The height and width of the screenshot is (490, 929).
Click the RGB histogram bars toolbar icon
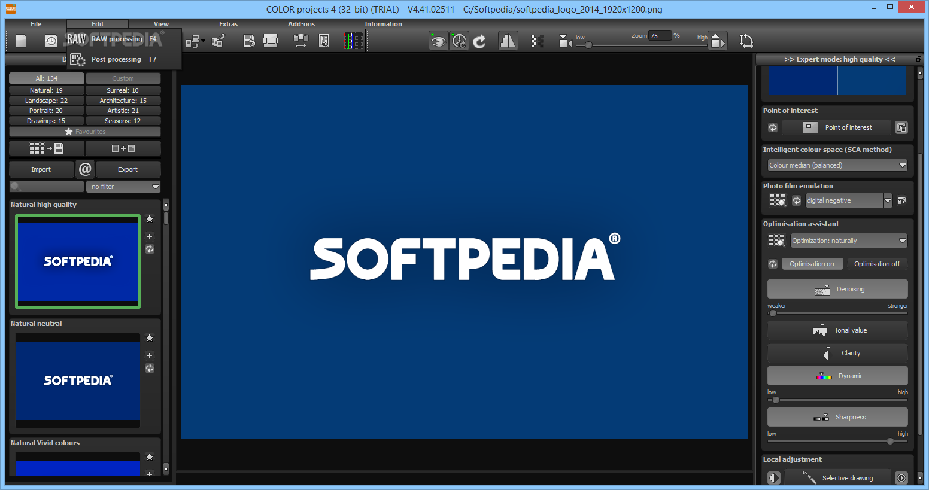pos(354,41)
